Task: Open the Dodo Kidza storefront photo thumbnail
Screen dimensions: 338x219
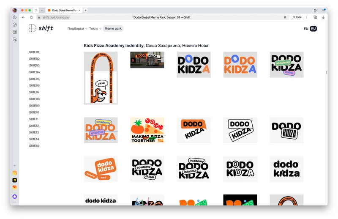Action: [x=147, y=60]
